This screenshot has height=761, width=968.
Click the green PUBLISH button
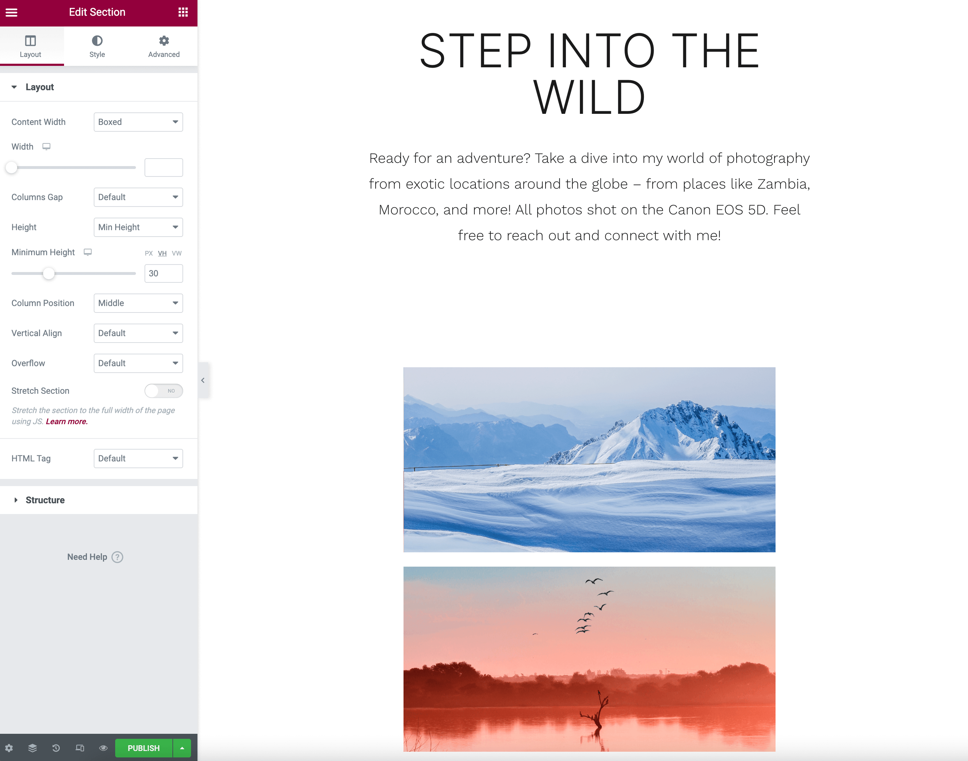pos(143,748)
